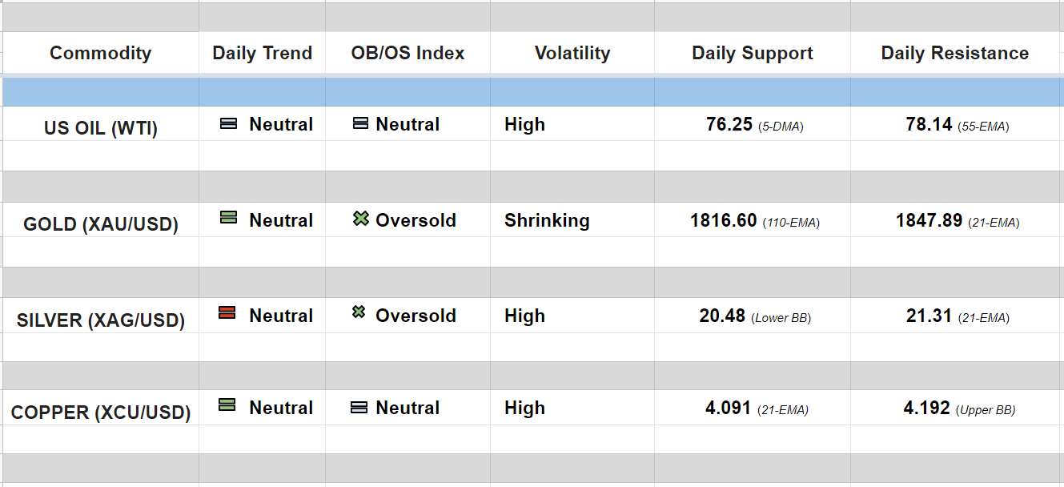Select GOLD's Shrinking volatility cell
This screenshot has height=487, width=1064.
[x=547, y=220]
